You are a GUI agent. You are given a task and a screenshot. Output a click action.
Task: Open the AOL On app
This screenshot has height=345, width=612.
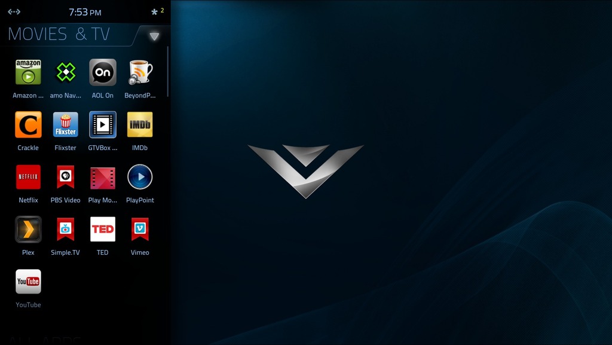(x=103, y=72)
